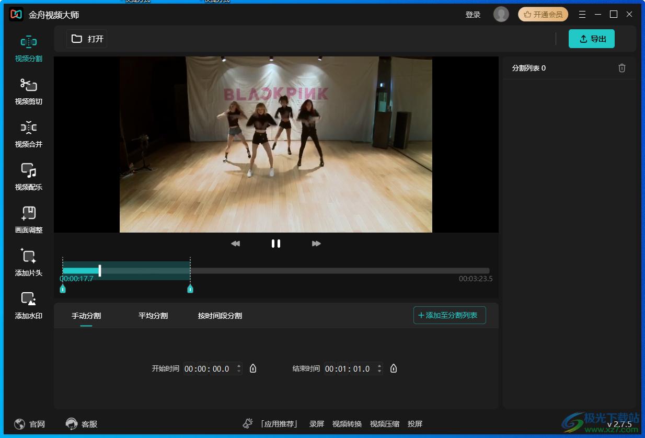Open the 添加水印 add watermark tool
The width and height of the screenshot is (645, 438).
coord(29,306)
